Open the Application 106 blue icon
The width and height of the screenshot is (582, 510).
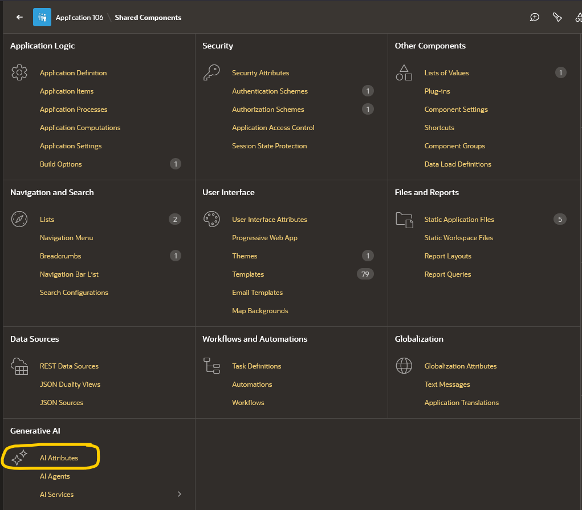[42, 17]
